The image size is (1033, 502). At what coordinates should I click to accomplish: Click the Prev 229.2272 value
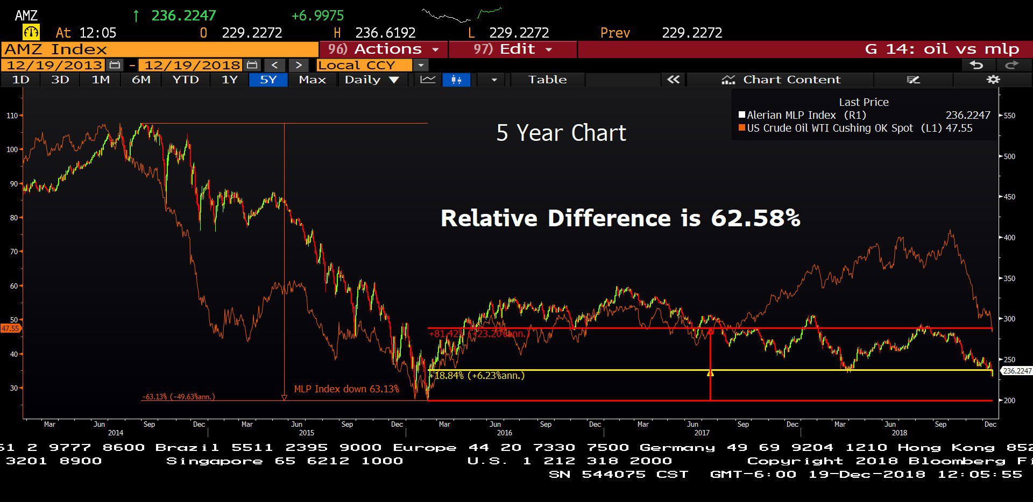(x=692, y=33)
